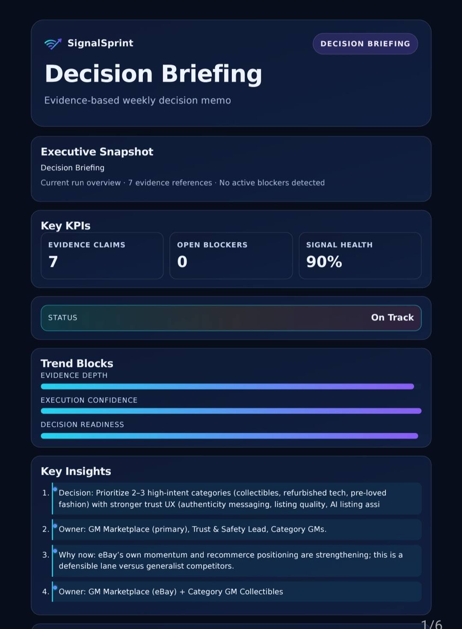Click the On Track status bar
This screenshot has width=462, height=629.
point(231,318)
